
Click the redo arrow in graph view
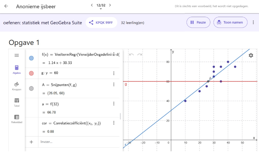(x=140, y=55)
